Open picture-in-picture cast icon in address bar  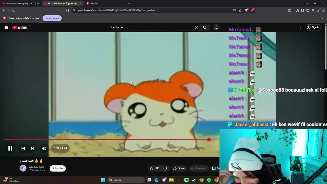234,10
